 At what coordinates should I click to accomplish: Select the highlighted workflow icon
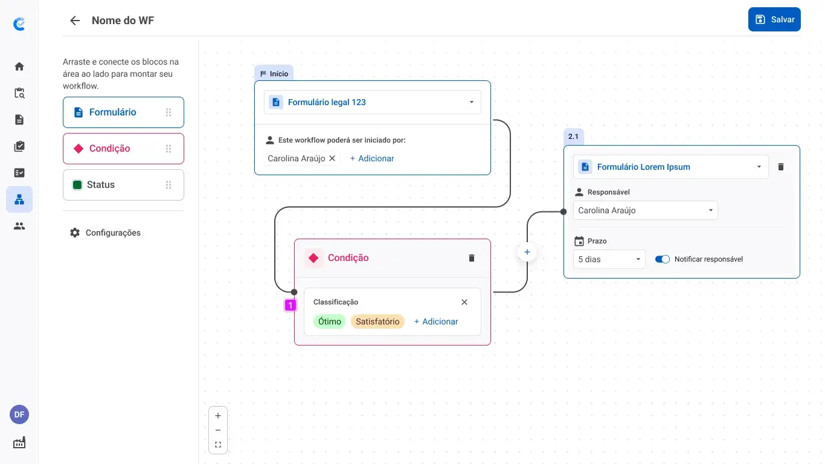click(x=19, y=199)
